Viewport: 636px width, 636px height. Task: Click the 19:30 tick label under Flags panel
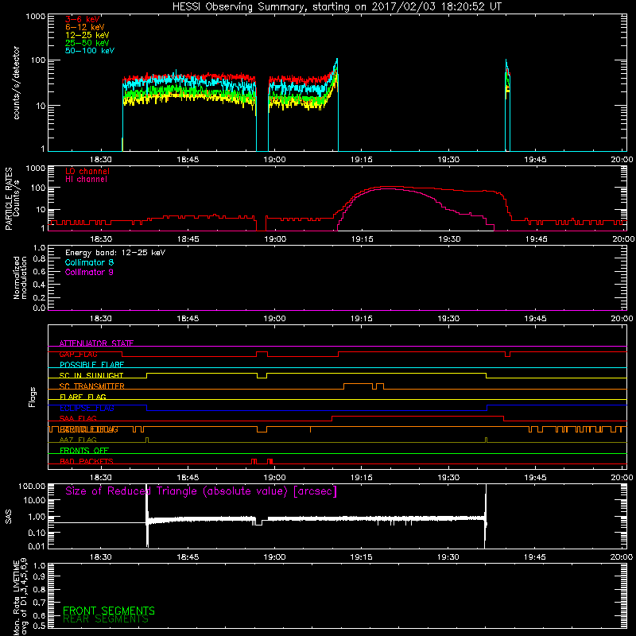448,478
